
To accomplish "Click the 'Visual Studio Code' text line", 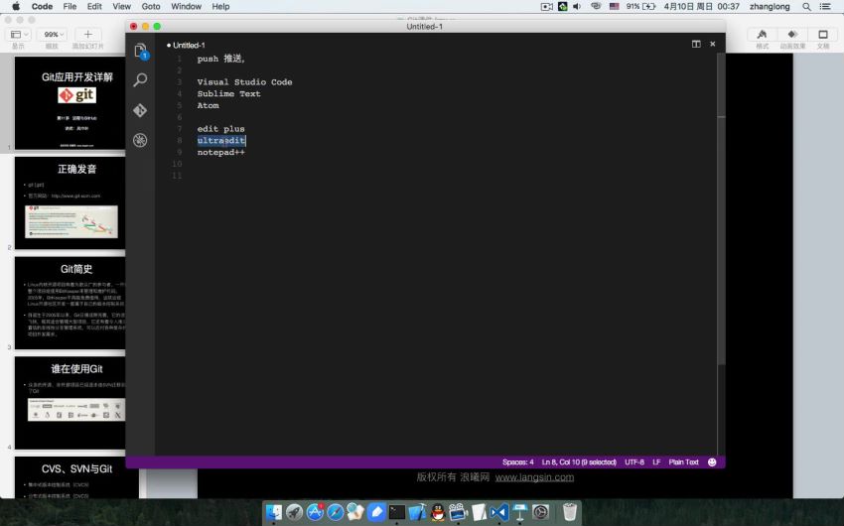I will point(244,81).
